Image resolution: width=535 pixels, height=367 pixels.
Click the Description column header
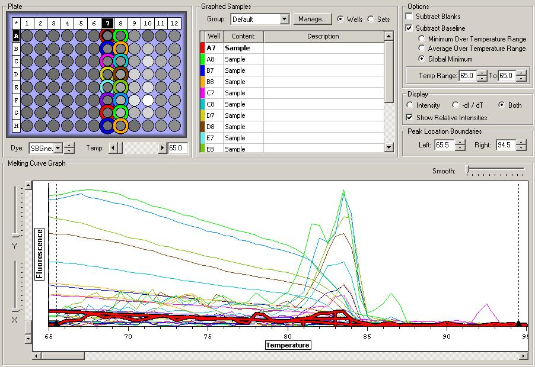(x=323, y=37)
